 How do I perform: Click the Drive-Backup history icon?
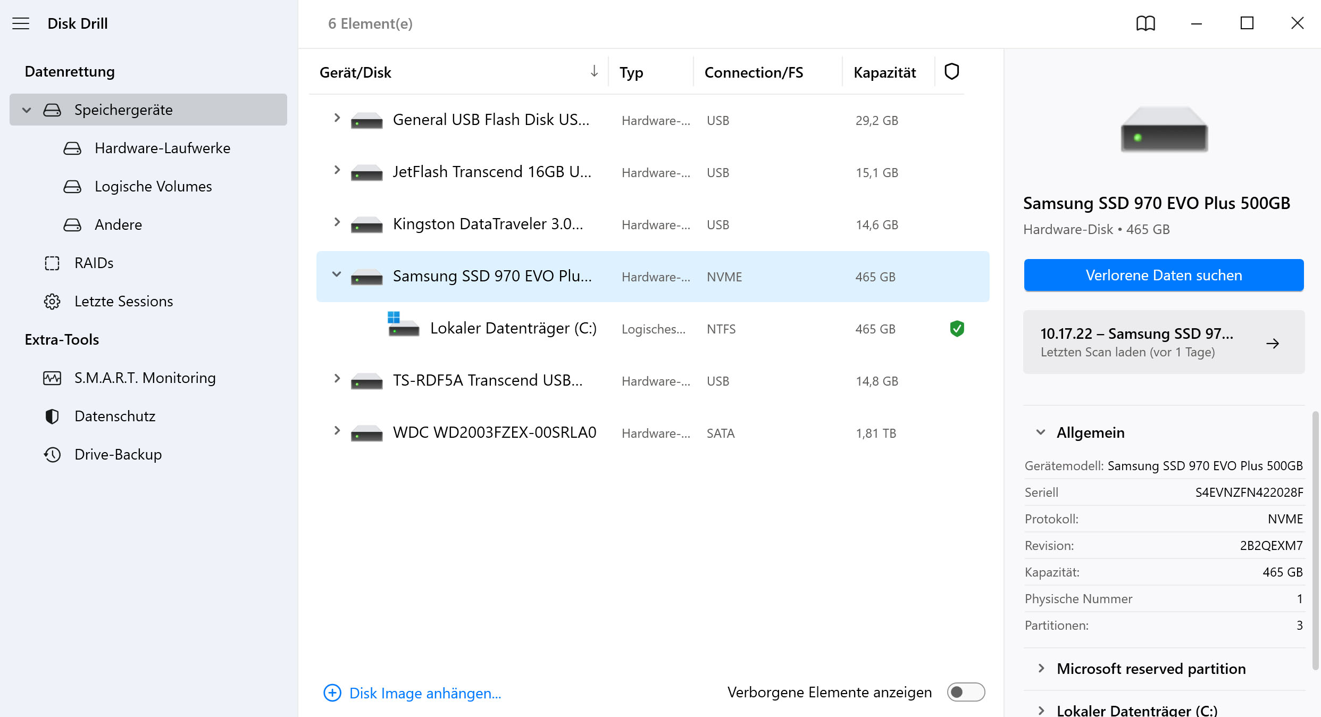click(52, 455)
